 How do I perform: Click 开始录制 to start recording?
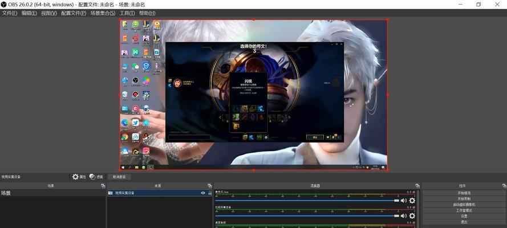click(x=464, y=198)
